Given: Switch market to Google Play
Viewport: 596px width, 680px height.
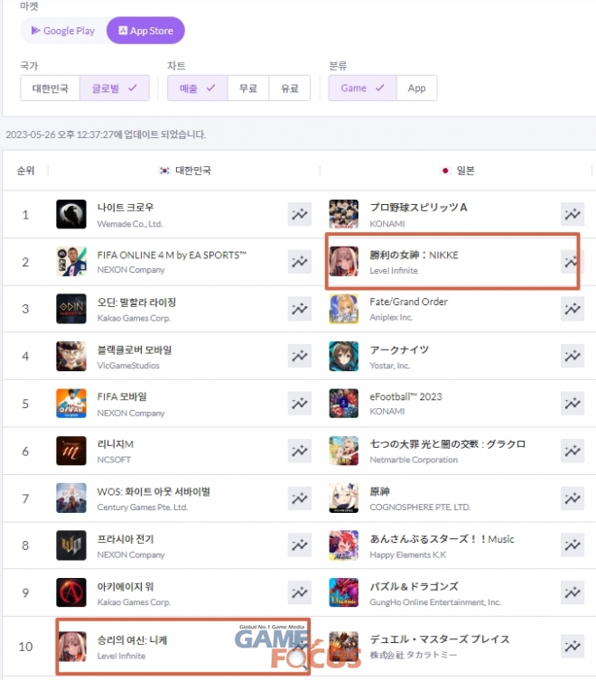Looking at the screenshot, I should [x=63, y=31].
